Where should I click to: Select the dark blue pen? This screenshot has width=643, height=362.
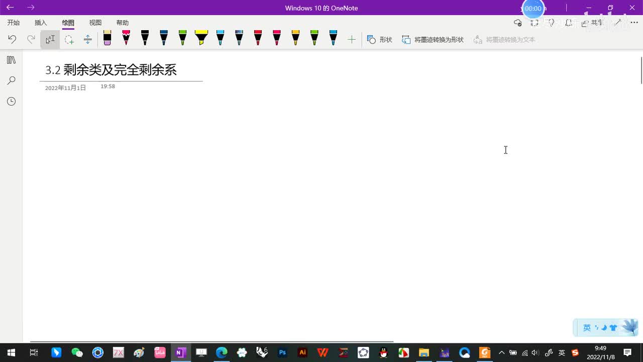(164, 38)
